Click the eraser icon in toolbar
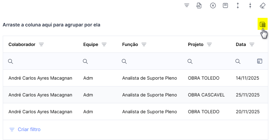 (263, 5)
